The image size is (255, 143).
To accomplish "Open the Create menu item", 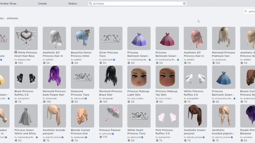I will [43, 4].
